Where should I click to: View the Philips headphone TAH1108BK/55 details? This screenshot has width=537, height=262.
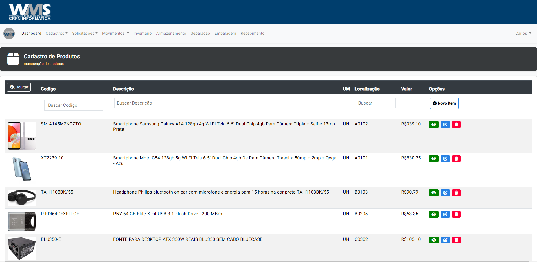(433, 193)
